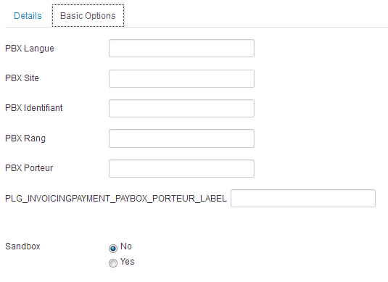Image resolution: width=388 pixels, height=282 pixels.
Task: Select the PBX Rang input box
Action: coord(181,138)
